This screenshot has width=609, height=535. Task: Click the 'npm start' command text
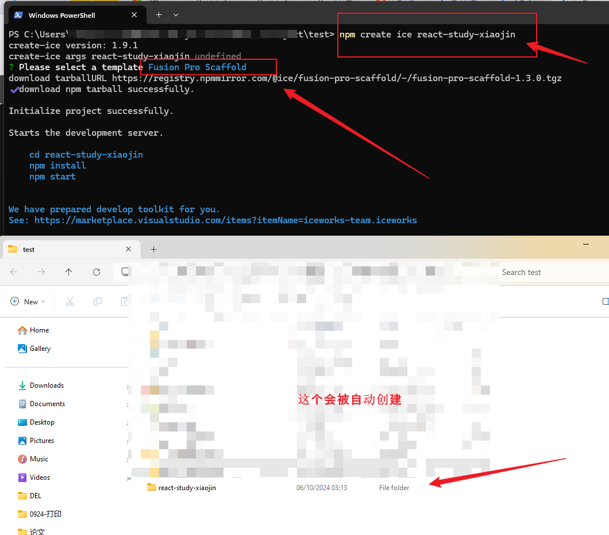52,177
